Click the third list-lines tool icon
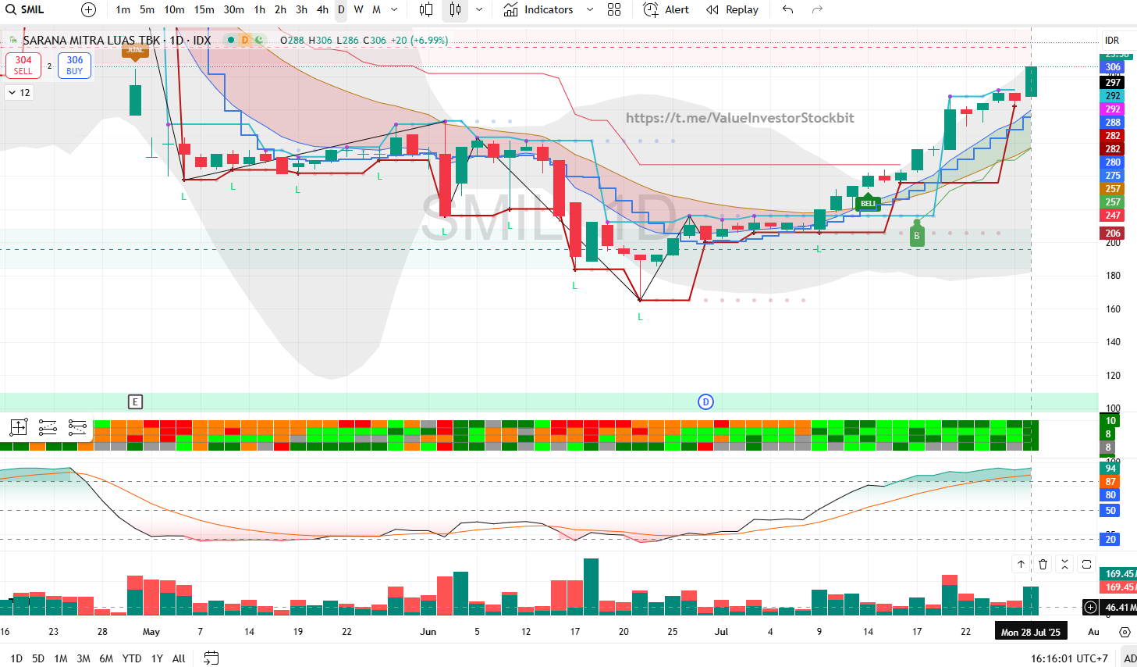Viewport: 1137px width, 667px height. [x=77, y=427]
